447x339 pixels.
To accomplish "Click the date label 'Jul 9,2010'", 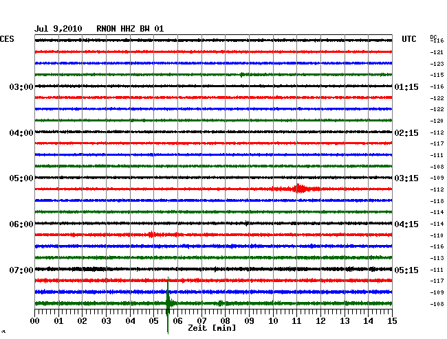I will click(58, 29).
